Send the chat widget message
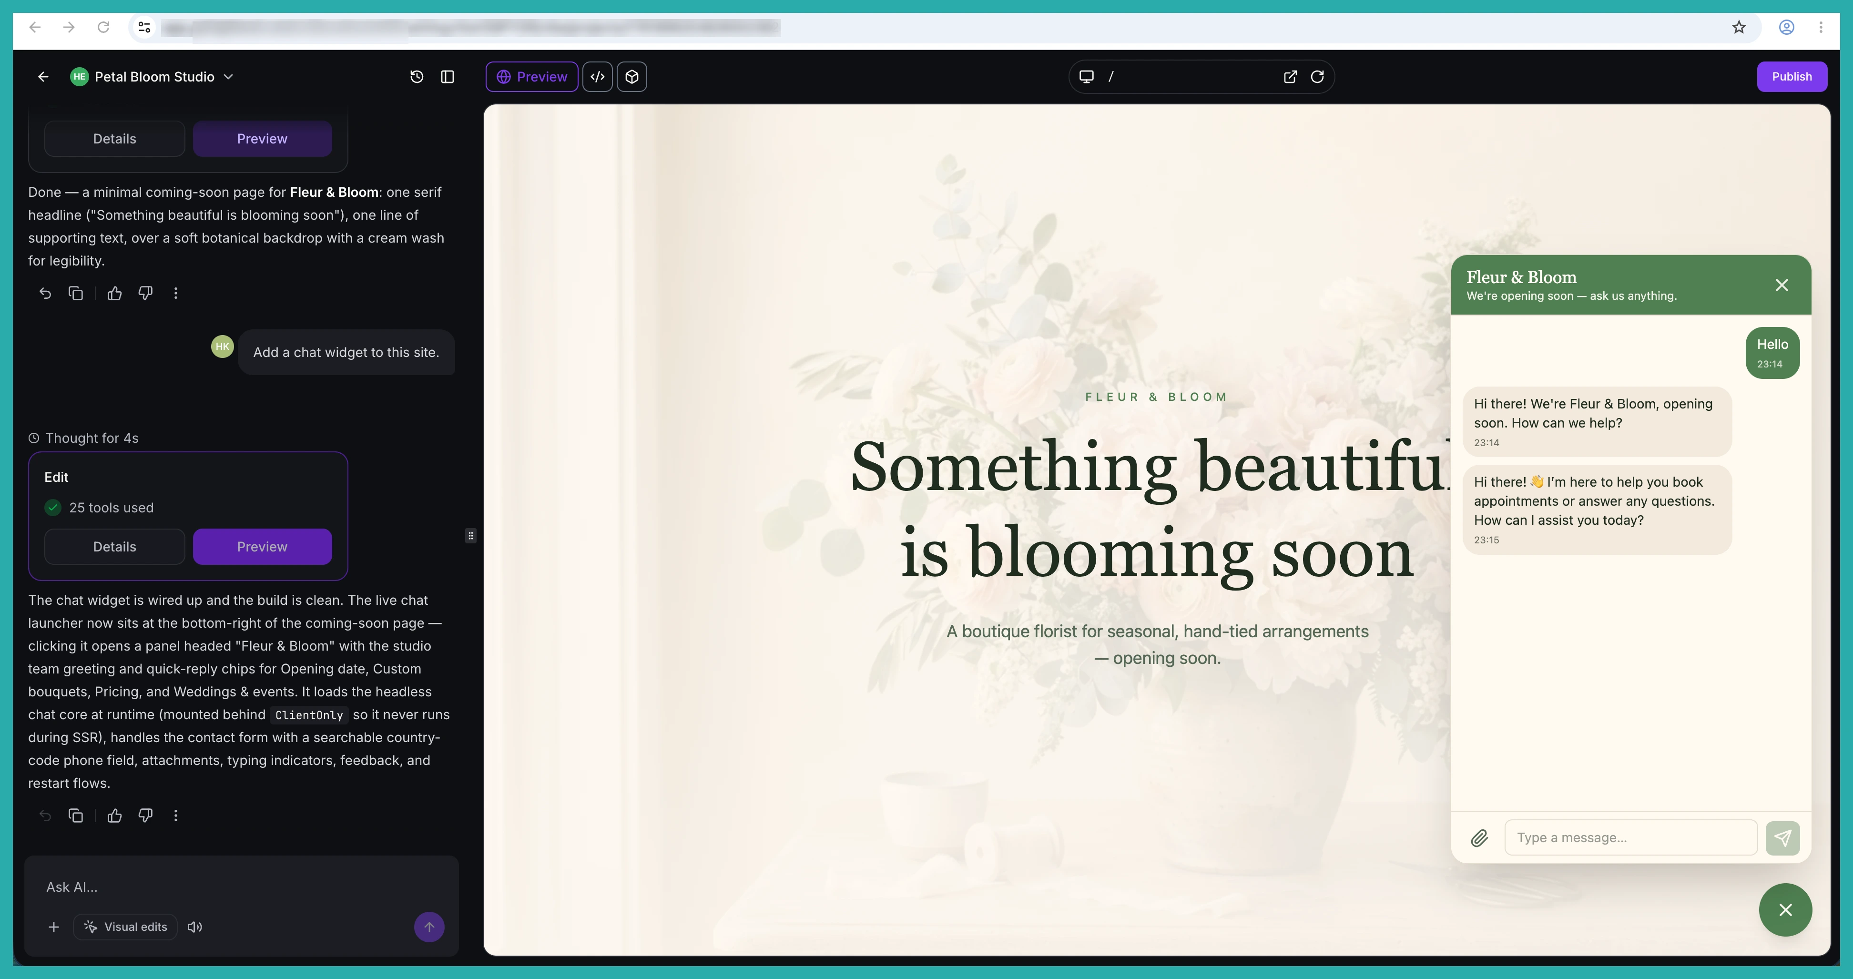This screenshot has width=1853, height=979. coord(1782,838)
